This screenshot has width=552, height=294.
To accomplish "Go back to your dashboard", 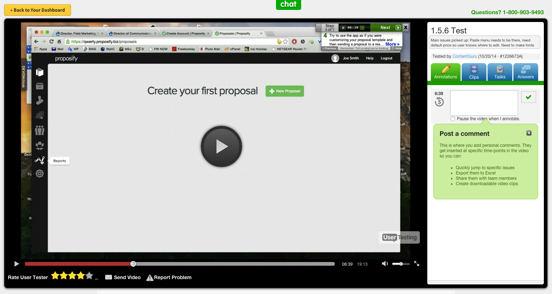I will pos(38,10).
